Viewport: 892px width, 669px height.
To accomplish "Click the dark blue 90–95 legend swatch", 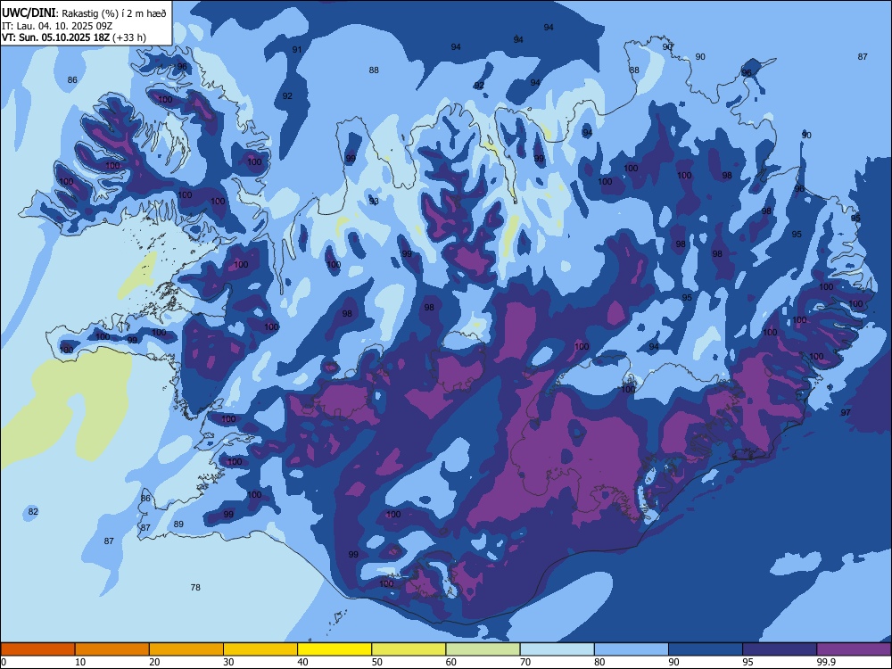I will click(706, 649).
